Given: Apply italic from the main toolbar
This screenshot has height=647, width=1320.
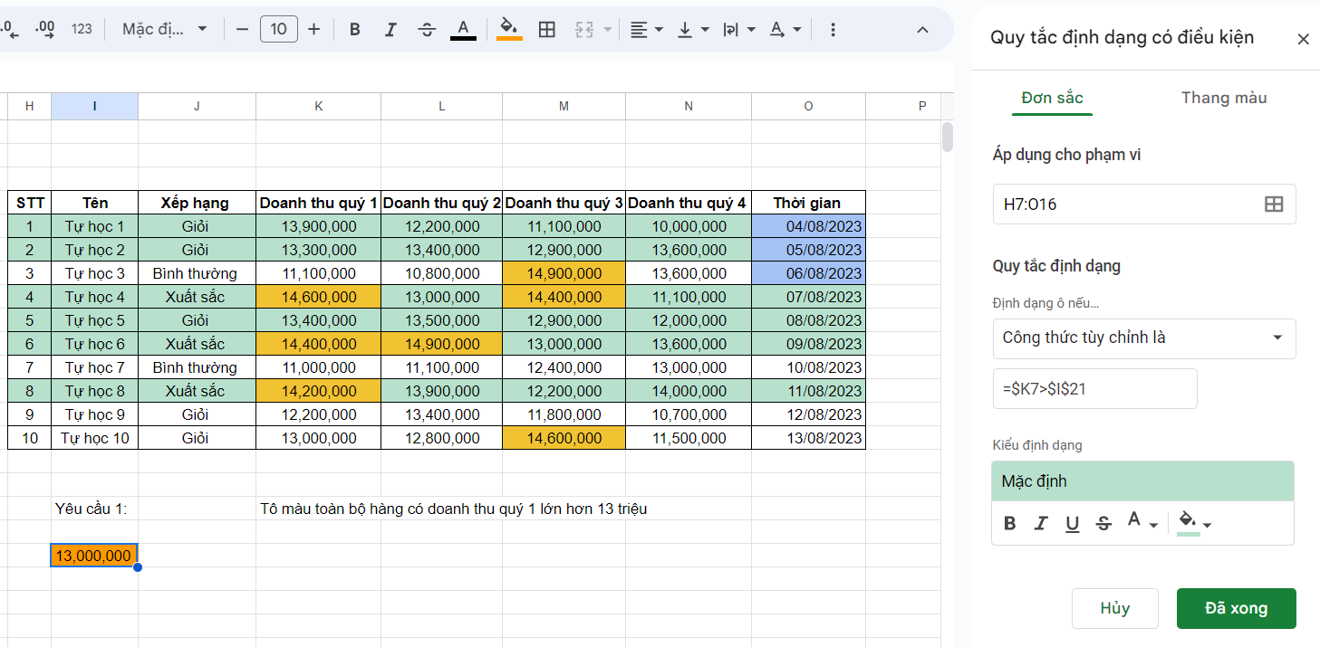Looking at the screenshot, I should click(x=390, y=30).
